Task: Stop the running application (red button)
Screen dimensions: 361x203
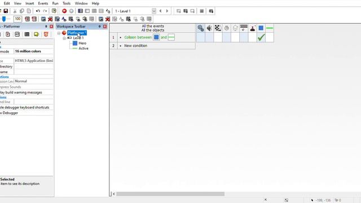Action: (64, 11)
